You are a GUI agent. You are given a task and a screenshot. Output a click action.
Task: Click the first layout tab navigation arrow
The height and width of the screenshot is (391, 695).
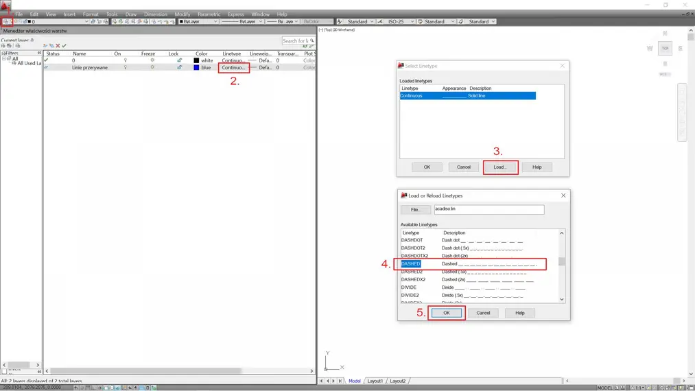[321, 381]
